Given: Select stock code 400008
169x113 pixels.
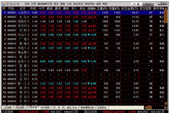Looking at the screenshot, I should tap(12, 35).
